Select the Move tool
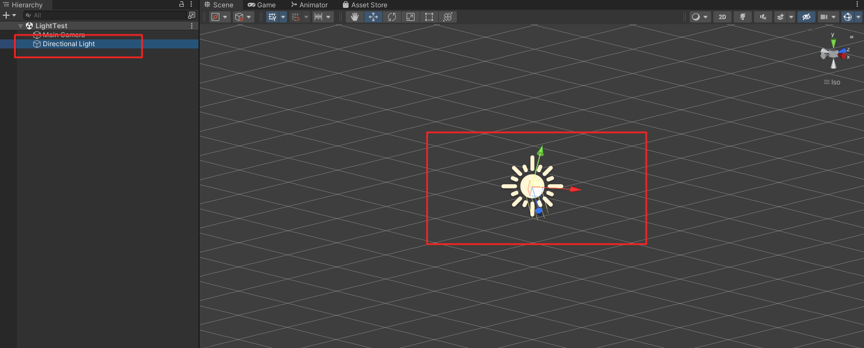The image size is (864, 348). pos(373,17)
